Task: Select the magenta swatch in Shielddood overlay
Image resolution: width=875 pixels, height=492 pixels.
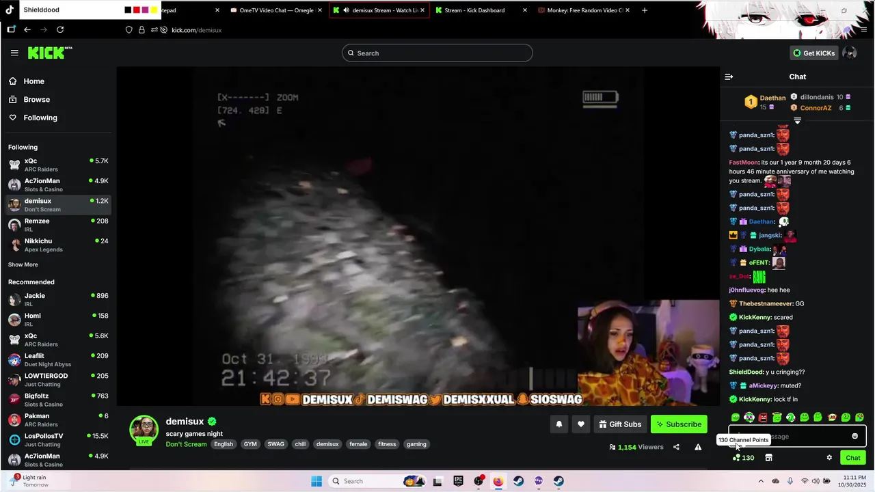Action: point(146,10)
